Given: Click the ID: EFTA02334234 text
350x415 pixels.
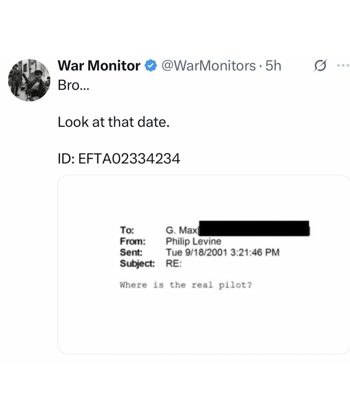Looking at the screenshot, I should (119, 159).
